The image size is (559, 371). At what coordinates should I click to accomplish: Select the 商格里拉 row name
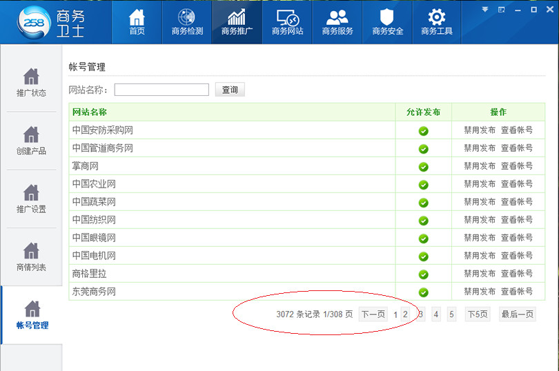click(90, 273)
